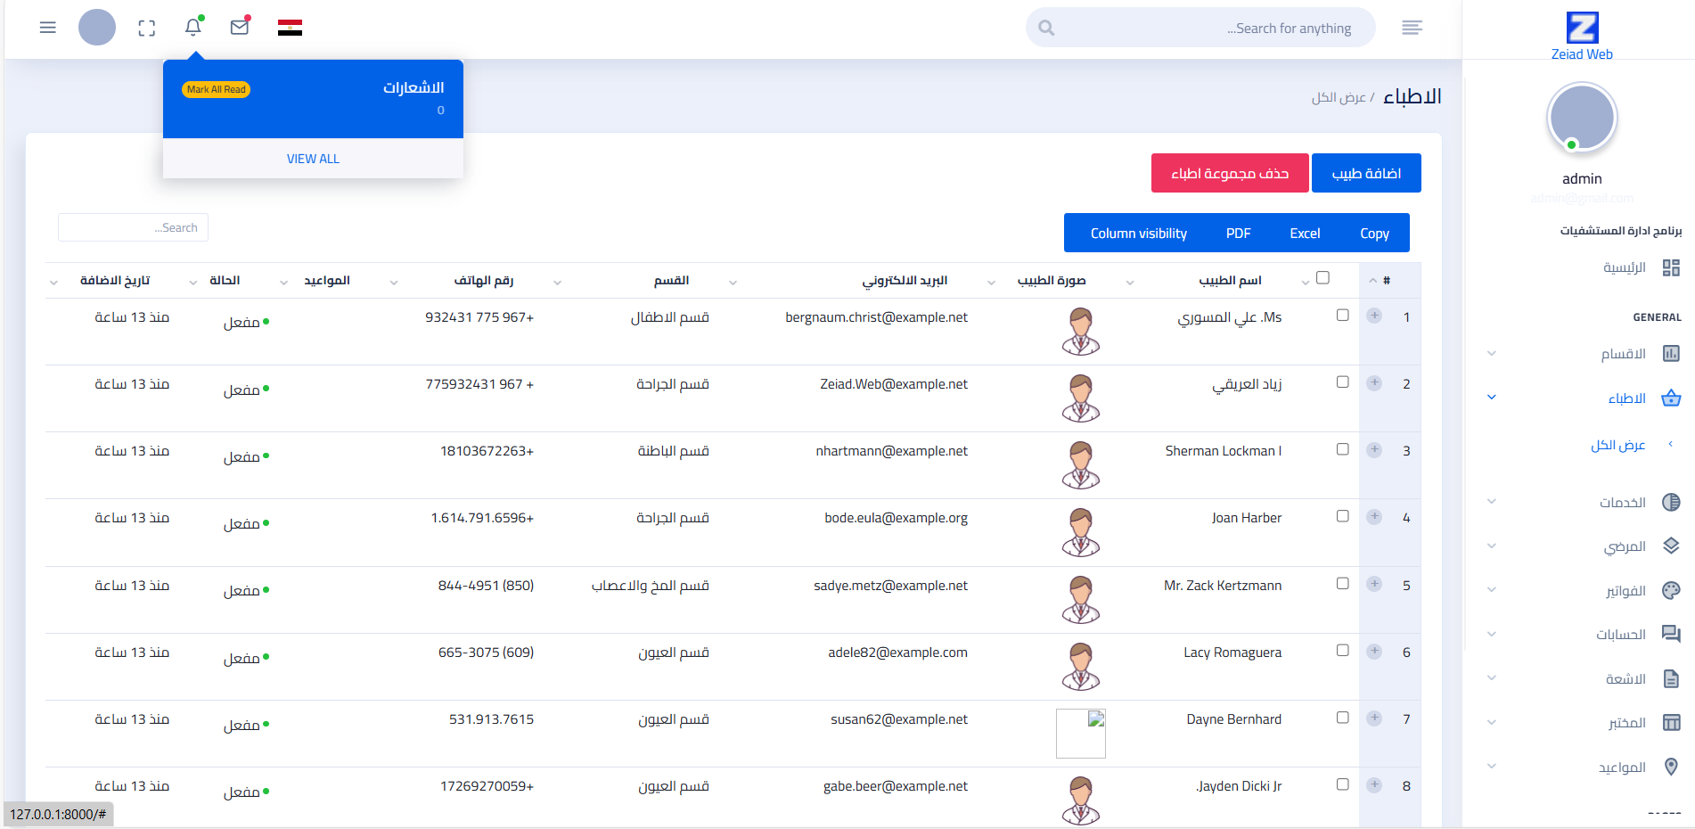Open the hamburger menu toggle icon
Image resolution: width=1695 pixels, height=829 pixels.
(48, 28)
